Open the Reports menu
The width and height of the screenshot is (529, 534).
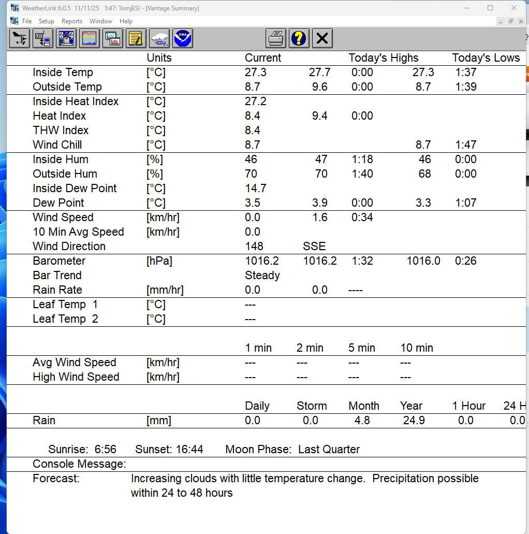pyautogui.click(x=72, y=21)
